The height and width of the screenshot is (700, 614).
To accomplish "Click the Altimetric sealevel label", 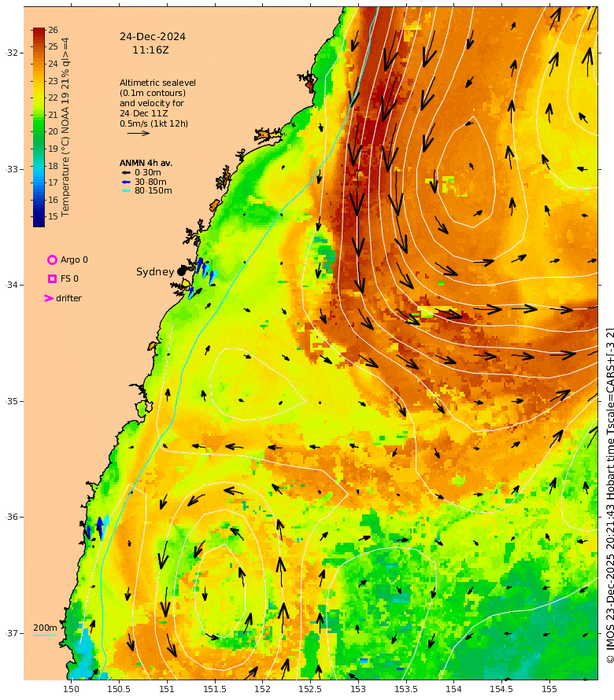I will point(157,83).
